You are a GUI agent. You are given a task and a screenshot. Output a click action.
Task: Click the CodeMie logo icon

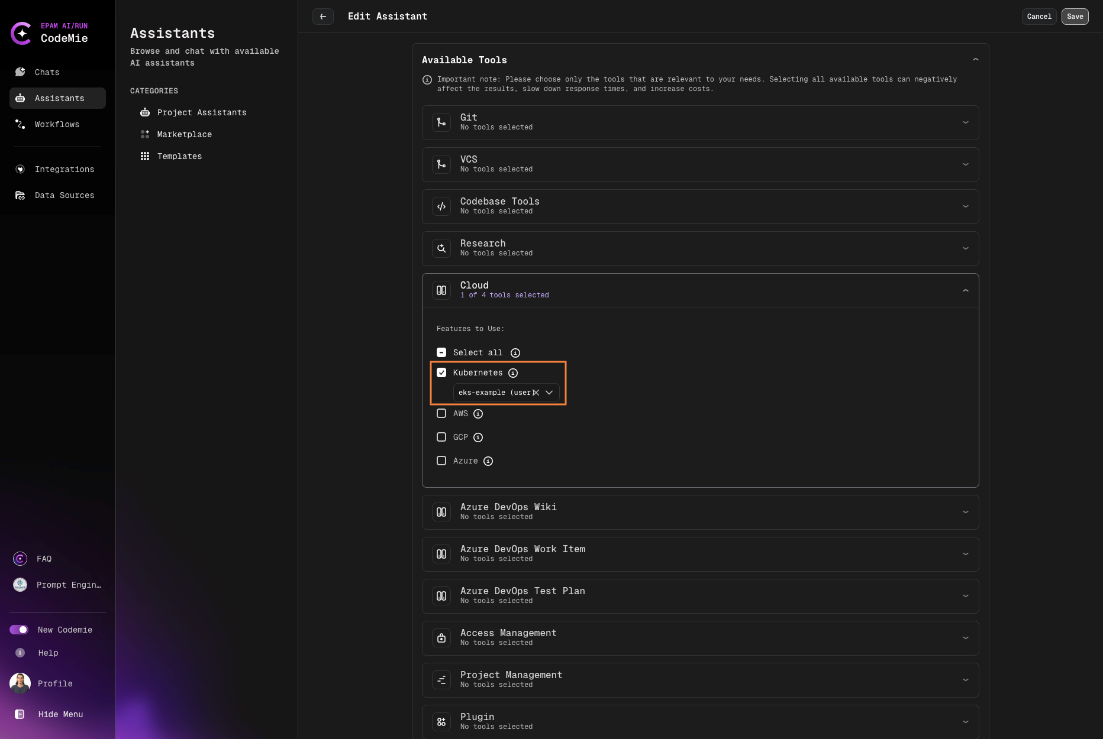tap(22, 33)
